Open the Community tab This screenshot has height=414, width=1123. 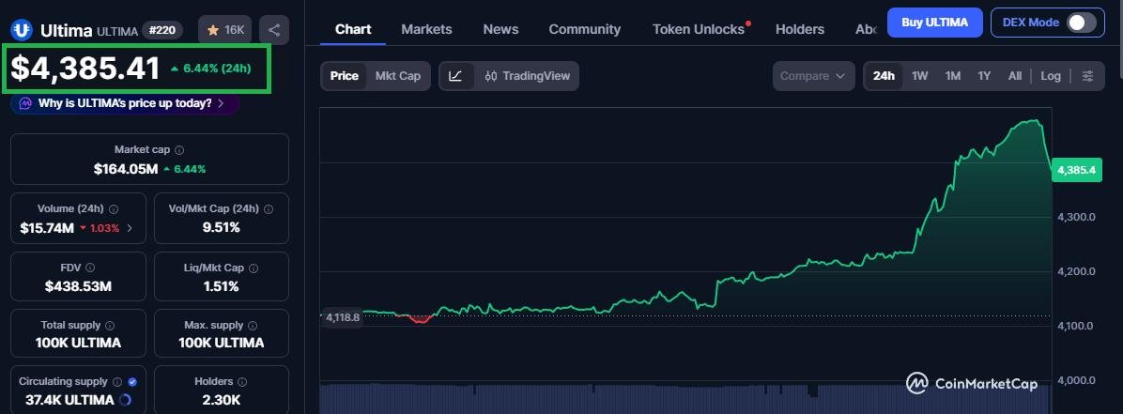[584, 29]
